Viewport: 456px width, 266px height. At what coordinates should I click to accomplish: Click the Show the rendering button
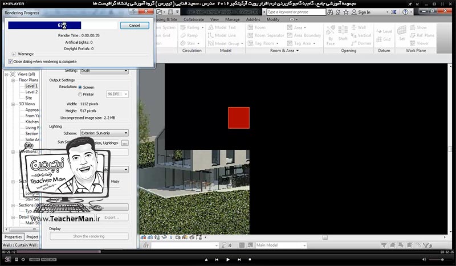(89, 236)
